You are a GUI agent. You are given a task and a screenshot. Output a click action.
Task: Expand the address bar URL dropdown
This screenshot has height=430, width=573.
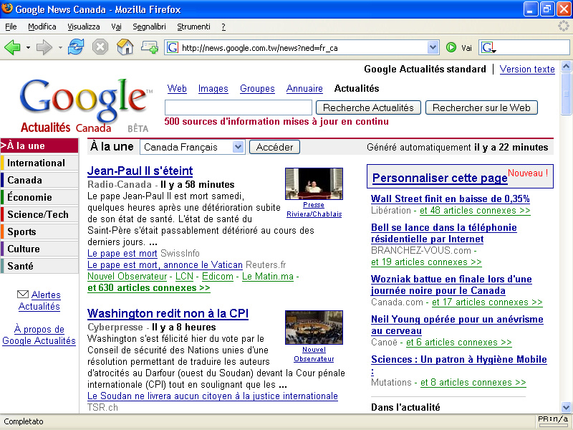tap(433, 47)
